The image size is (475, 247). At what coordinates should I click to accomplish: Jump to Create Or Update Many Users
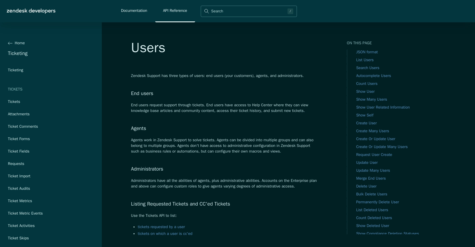tap(382, 147)
